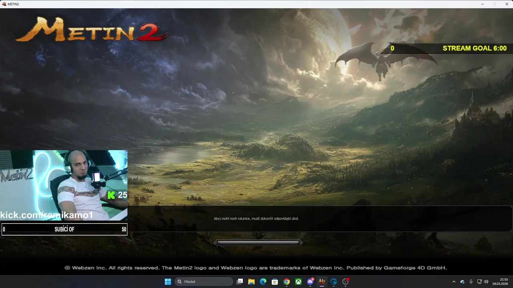Select the Metin2 taskbar icon

tap(322, 282)
